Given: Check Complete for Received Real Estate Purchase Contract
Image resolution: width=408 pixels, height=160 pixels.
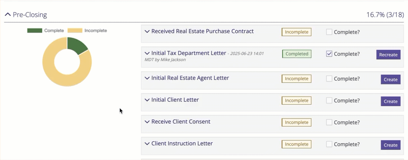Looking at the screenshot, I should [x=329, y=32].
